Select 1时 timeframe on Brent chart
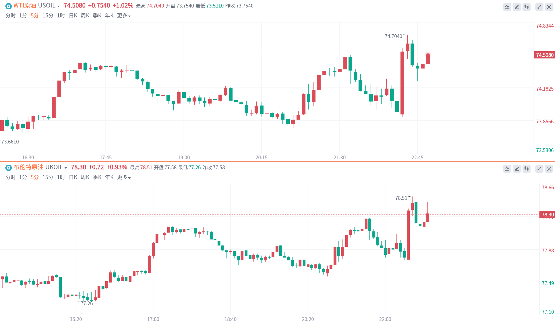Screen dimensions: 555x321 pos(61,178)
